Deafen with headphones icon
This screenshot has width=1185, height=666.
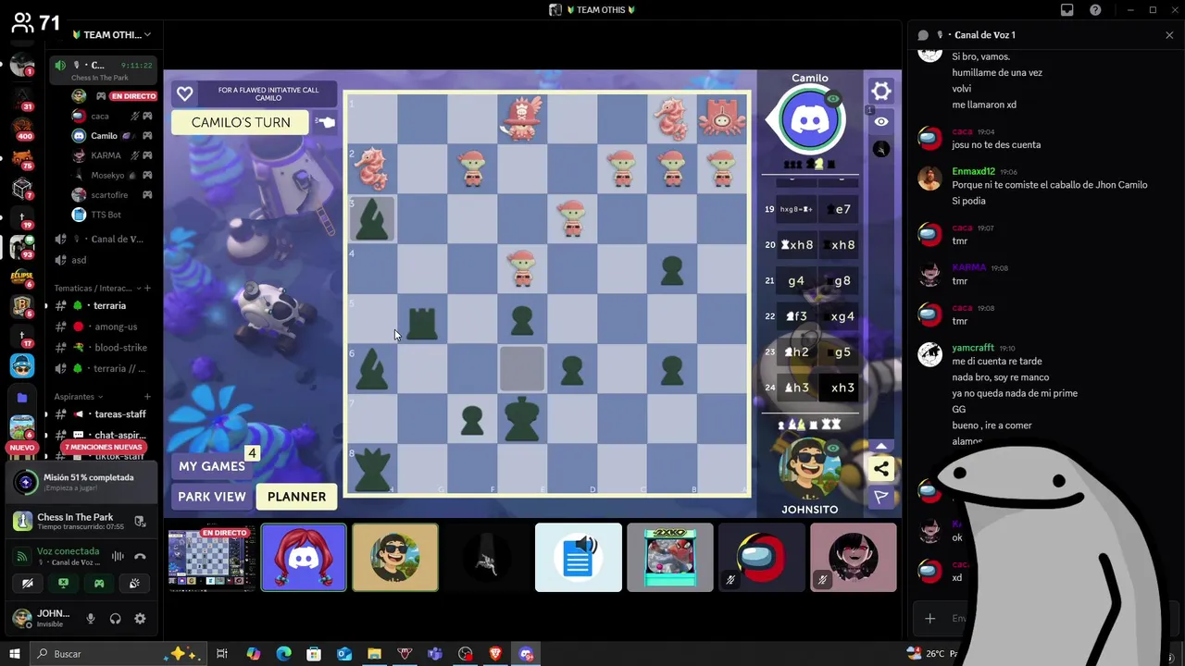(x=116, y=618)
